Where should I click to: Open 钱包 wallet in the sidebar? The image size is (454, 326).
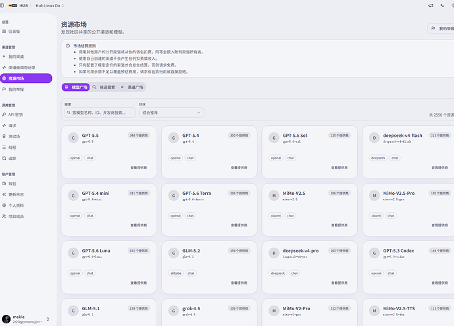point(26,184)
